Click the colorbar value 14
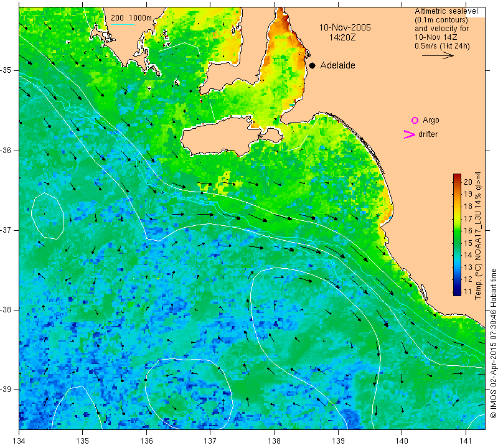Screen dimensions: 498x448 (x=468, y=255)
